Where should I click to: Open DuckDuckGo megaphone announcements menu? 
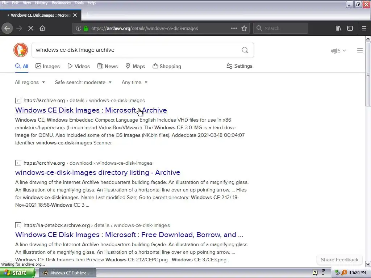[338, 51]
